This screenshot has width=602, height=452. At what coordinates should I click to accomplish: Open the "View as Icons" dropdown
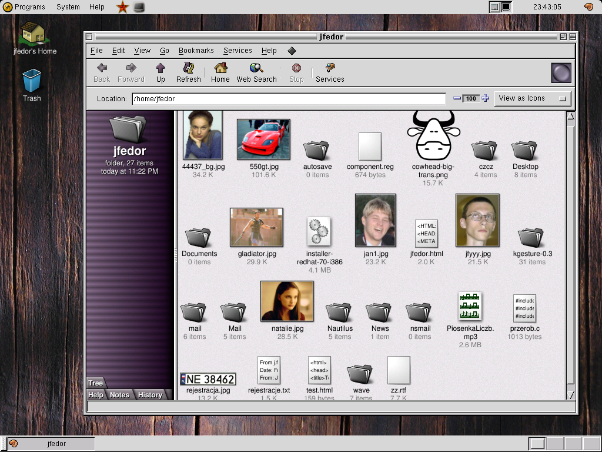[532, 98]
